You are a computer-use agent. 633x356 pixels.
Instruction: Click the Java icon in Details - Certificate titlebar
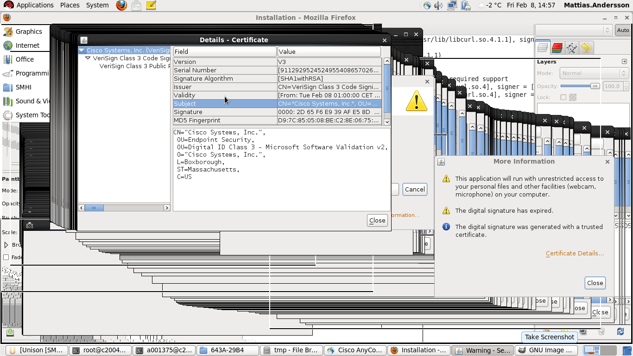pyautogui.click(x=84, y=40)
